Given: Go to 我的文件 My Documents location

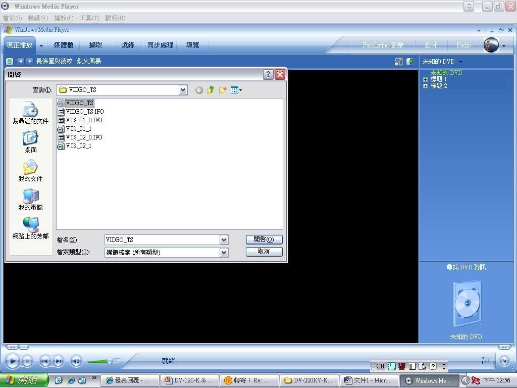Looking at the screenshot, I should 30,171.
